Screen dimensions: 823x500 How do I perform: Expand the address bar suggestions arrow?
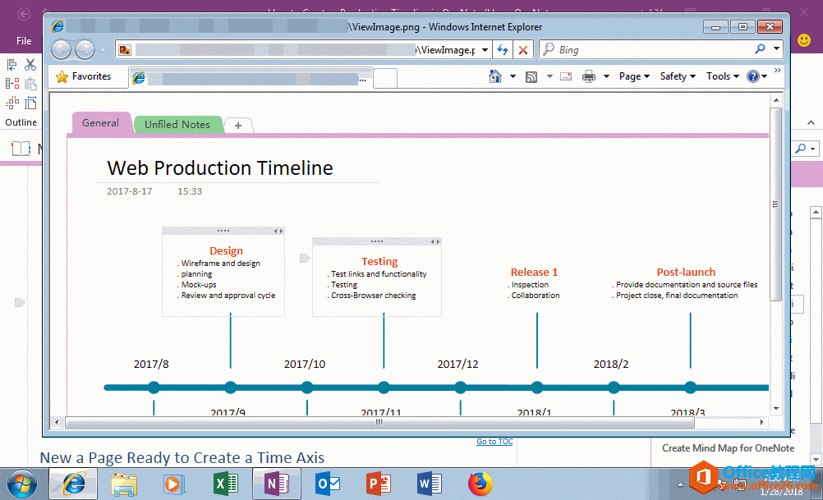(485, 49)
